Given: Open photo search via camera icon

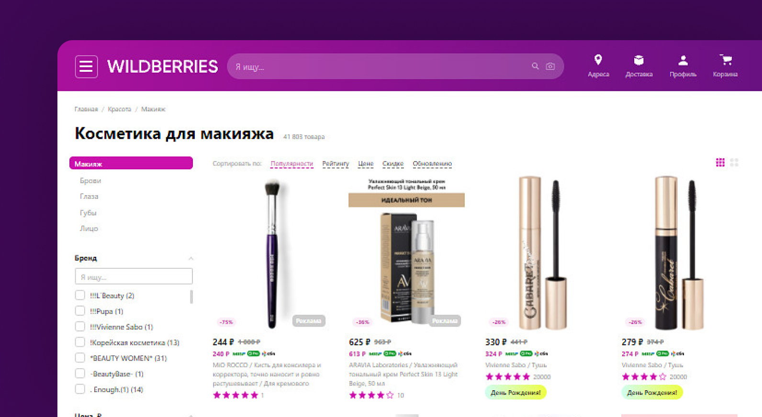Looking at the screenshot, I should tap(550, 66).
